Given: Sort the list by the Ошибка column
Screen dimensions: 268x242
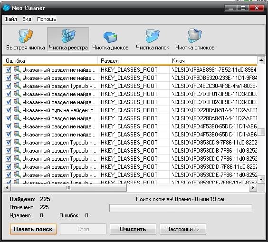Looking at the screenshot, I should pyautogui.click(x=50, y=61).
